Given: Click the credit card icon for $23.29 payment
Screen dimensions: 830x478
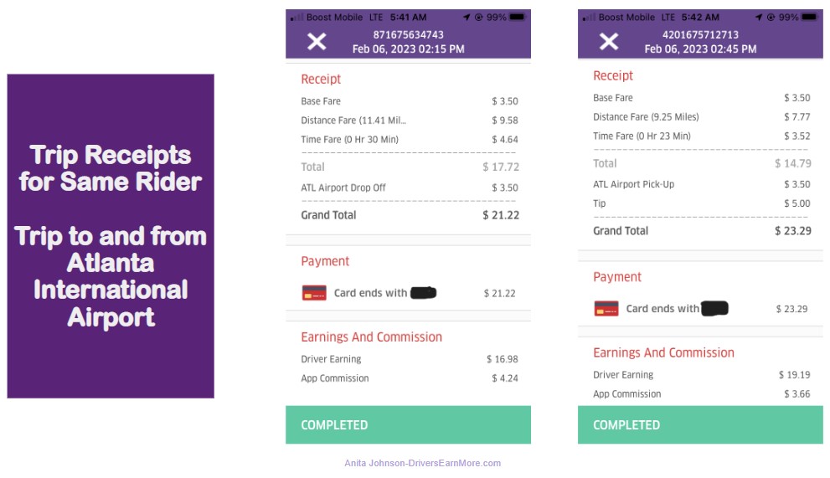Looking at the screenshot, I should (x=606, y=309).
